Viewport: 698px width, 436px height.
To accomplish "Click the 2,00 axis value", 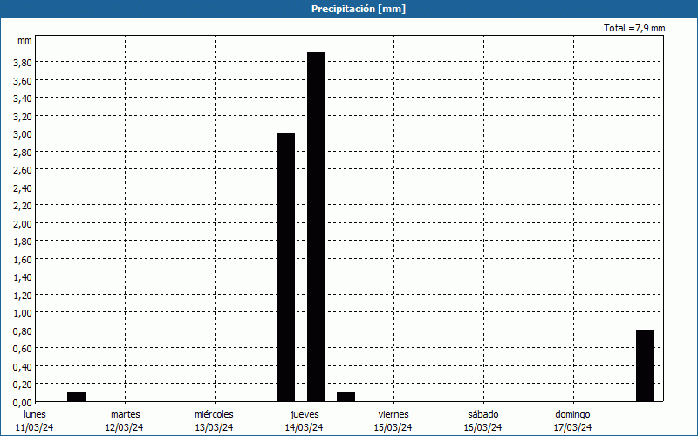I will pos(23,223).
